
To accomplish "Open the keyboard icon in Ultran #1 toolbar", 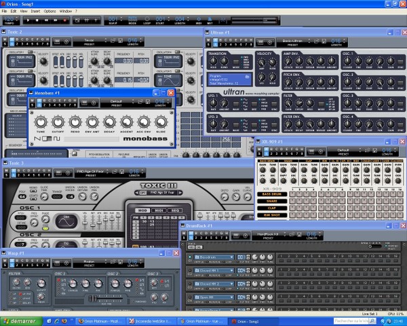I will [260, 42].
